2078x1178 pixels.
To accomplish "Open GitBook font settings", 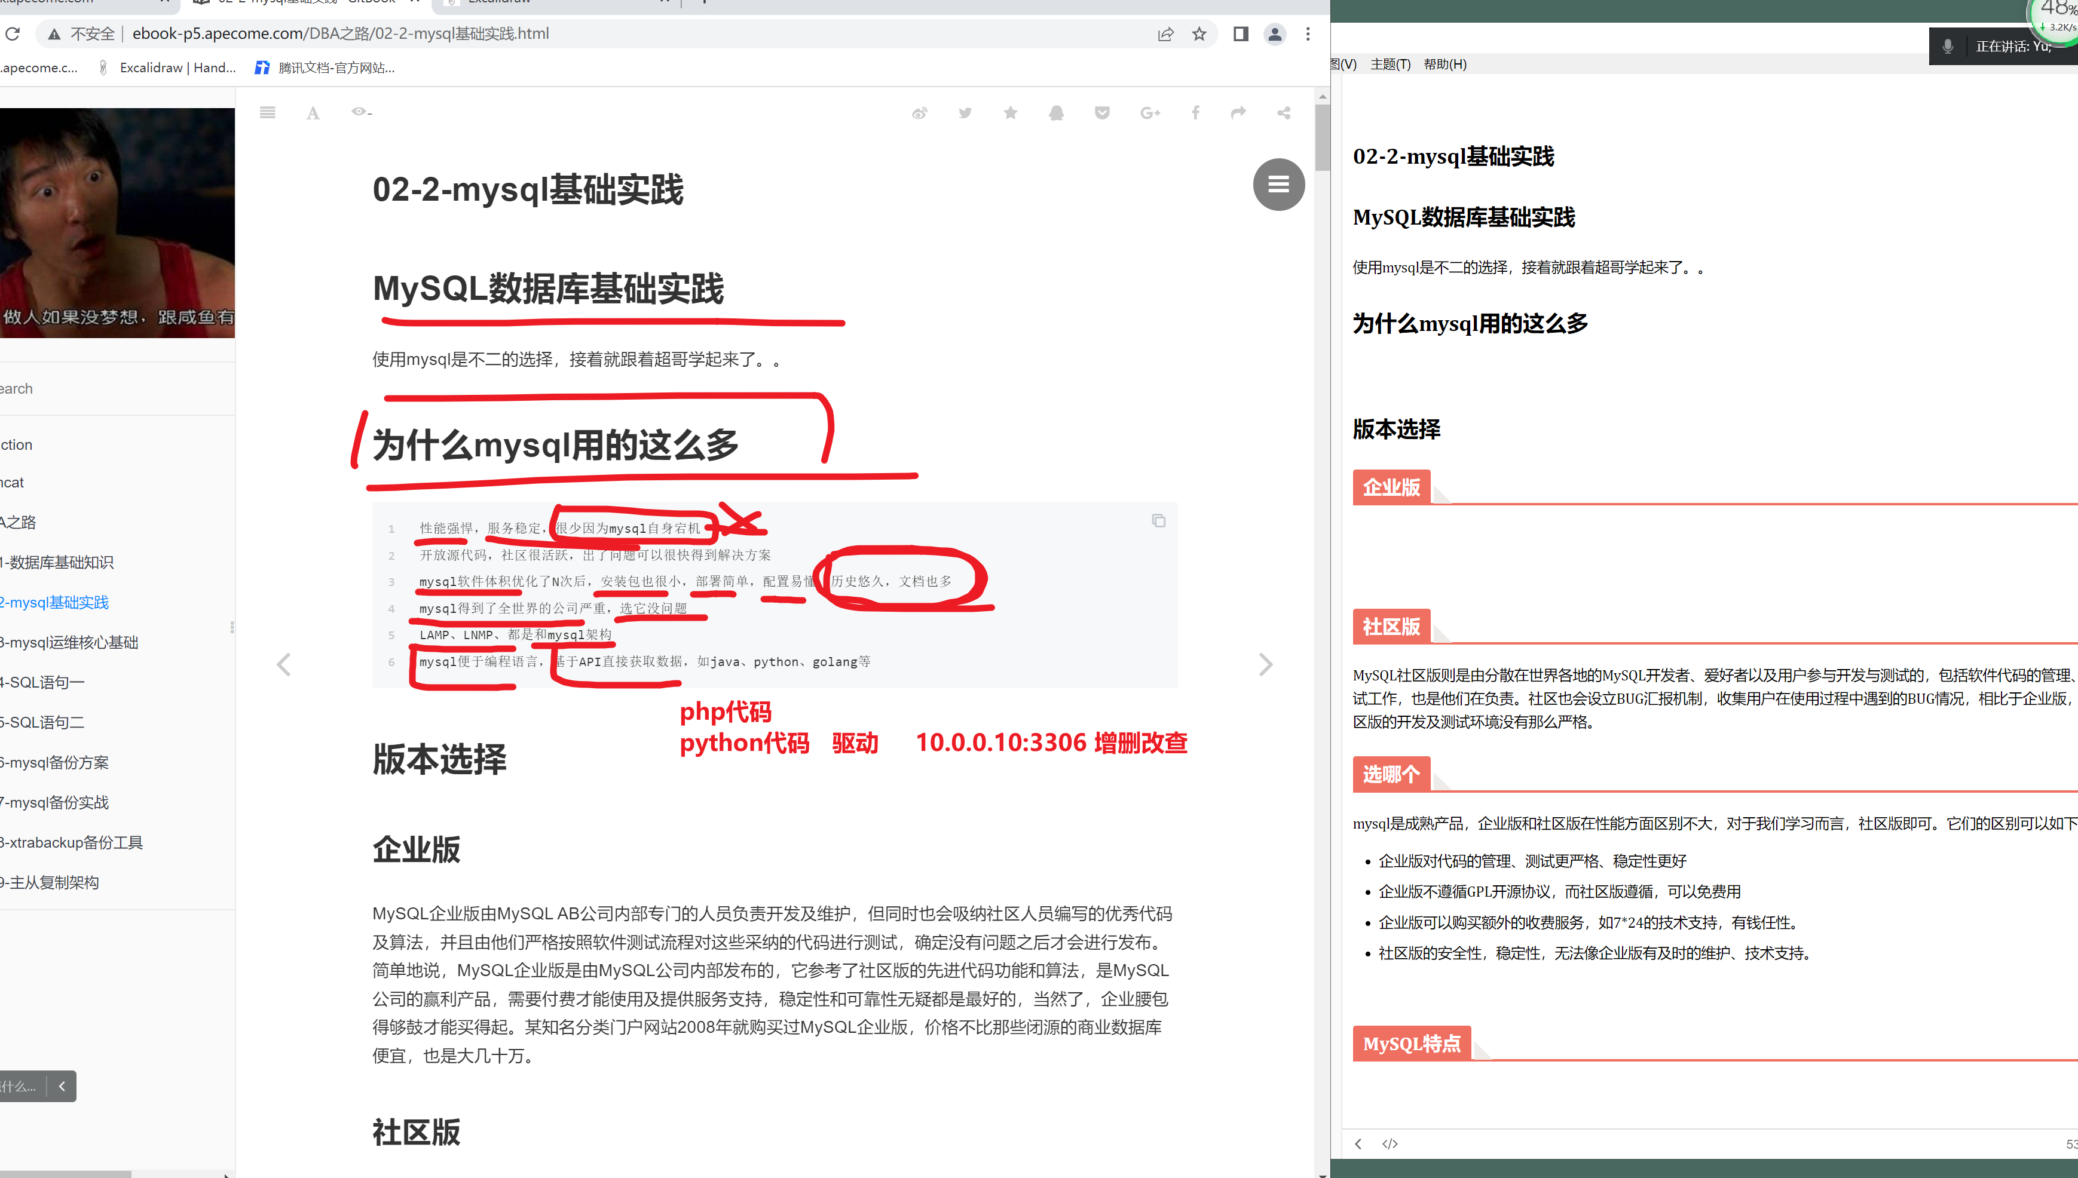I will coord(313,113).
